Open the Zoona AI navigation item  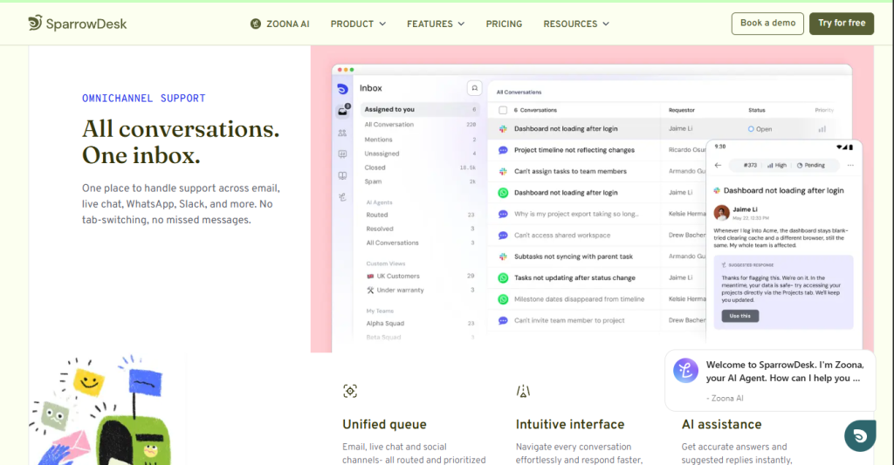coord(280,24)
